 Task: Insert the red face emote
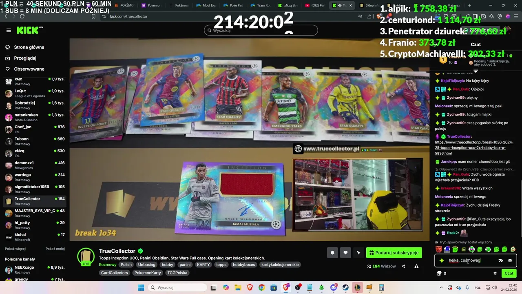pyautogui.click(x=438, y=249)
